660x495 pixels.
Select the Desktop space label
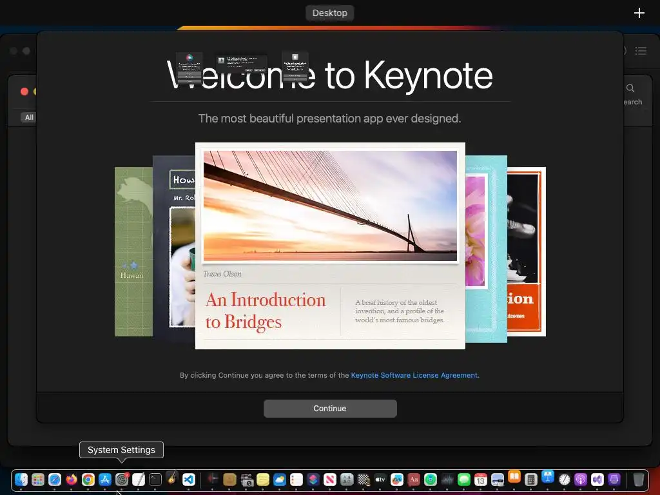329,13
